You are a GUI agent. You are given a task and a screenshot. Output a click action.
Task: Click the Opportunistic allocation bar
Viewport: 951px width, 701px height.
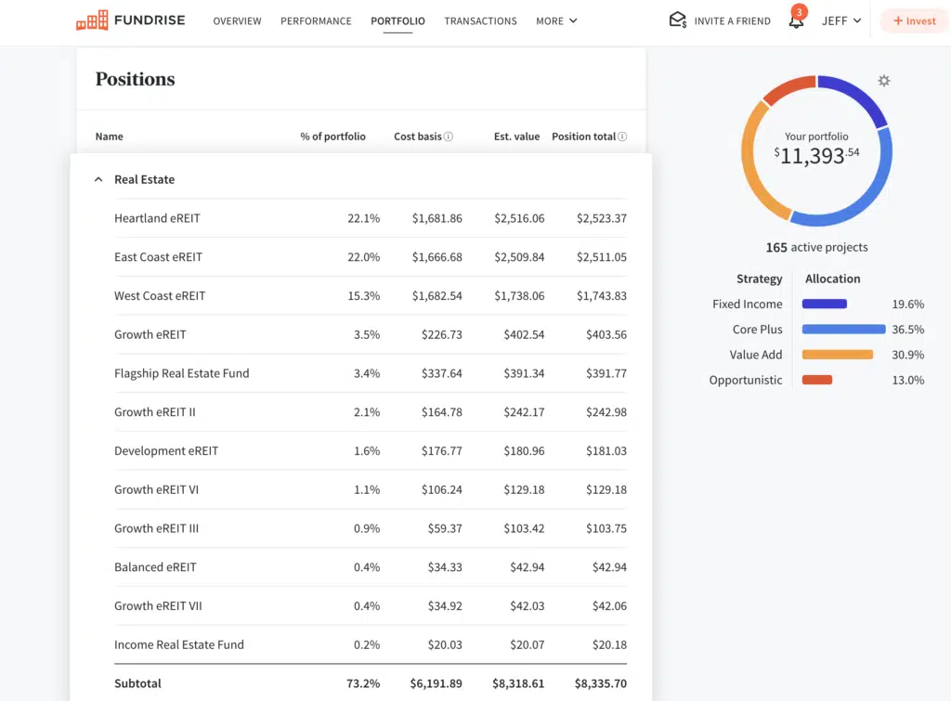817,380
